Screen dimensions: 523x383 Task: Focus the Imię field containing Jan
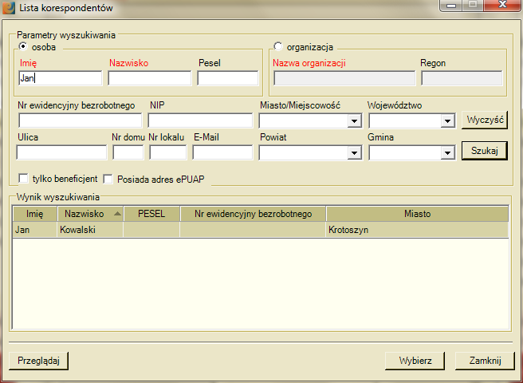click(61, 78)
